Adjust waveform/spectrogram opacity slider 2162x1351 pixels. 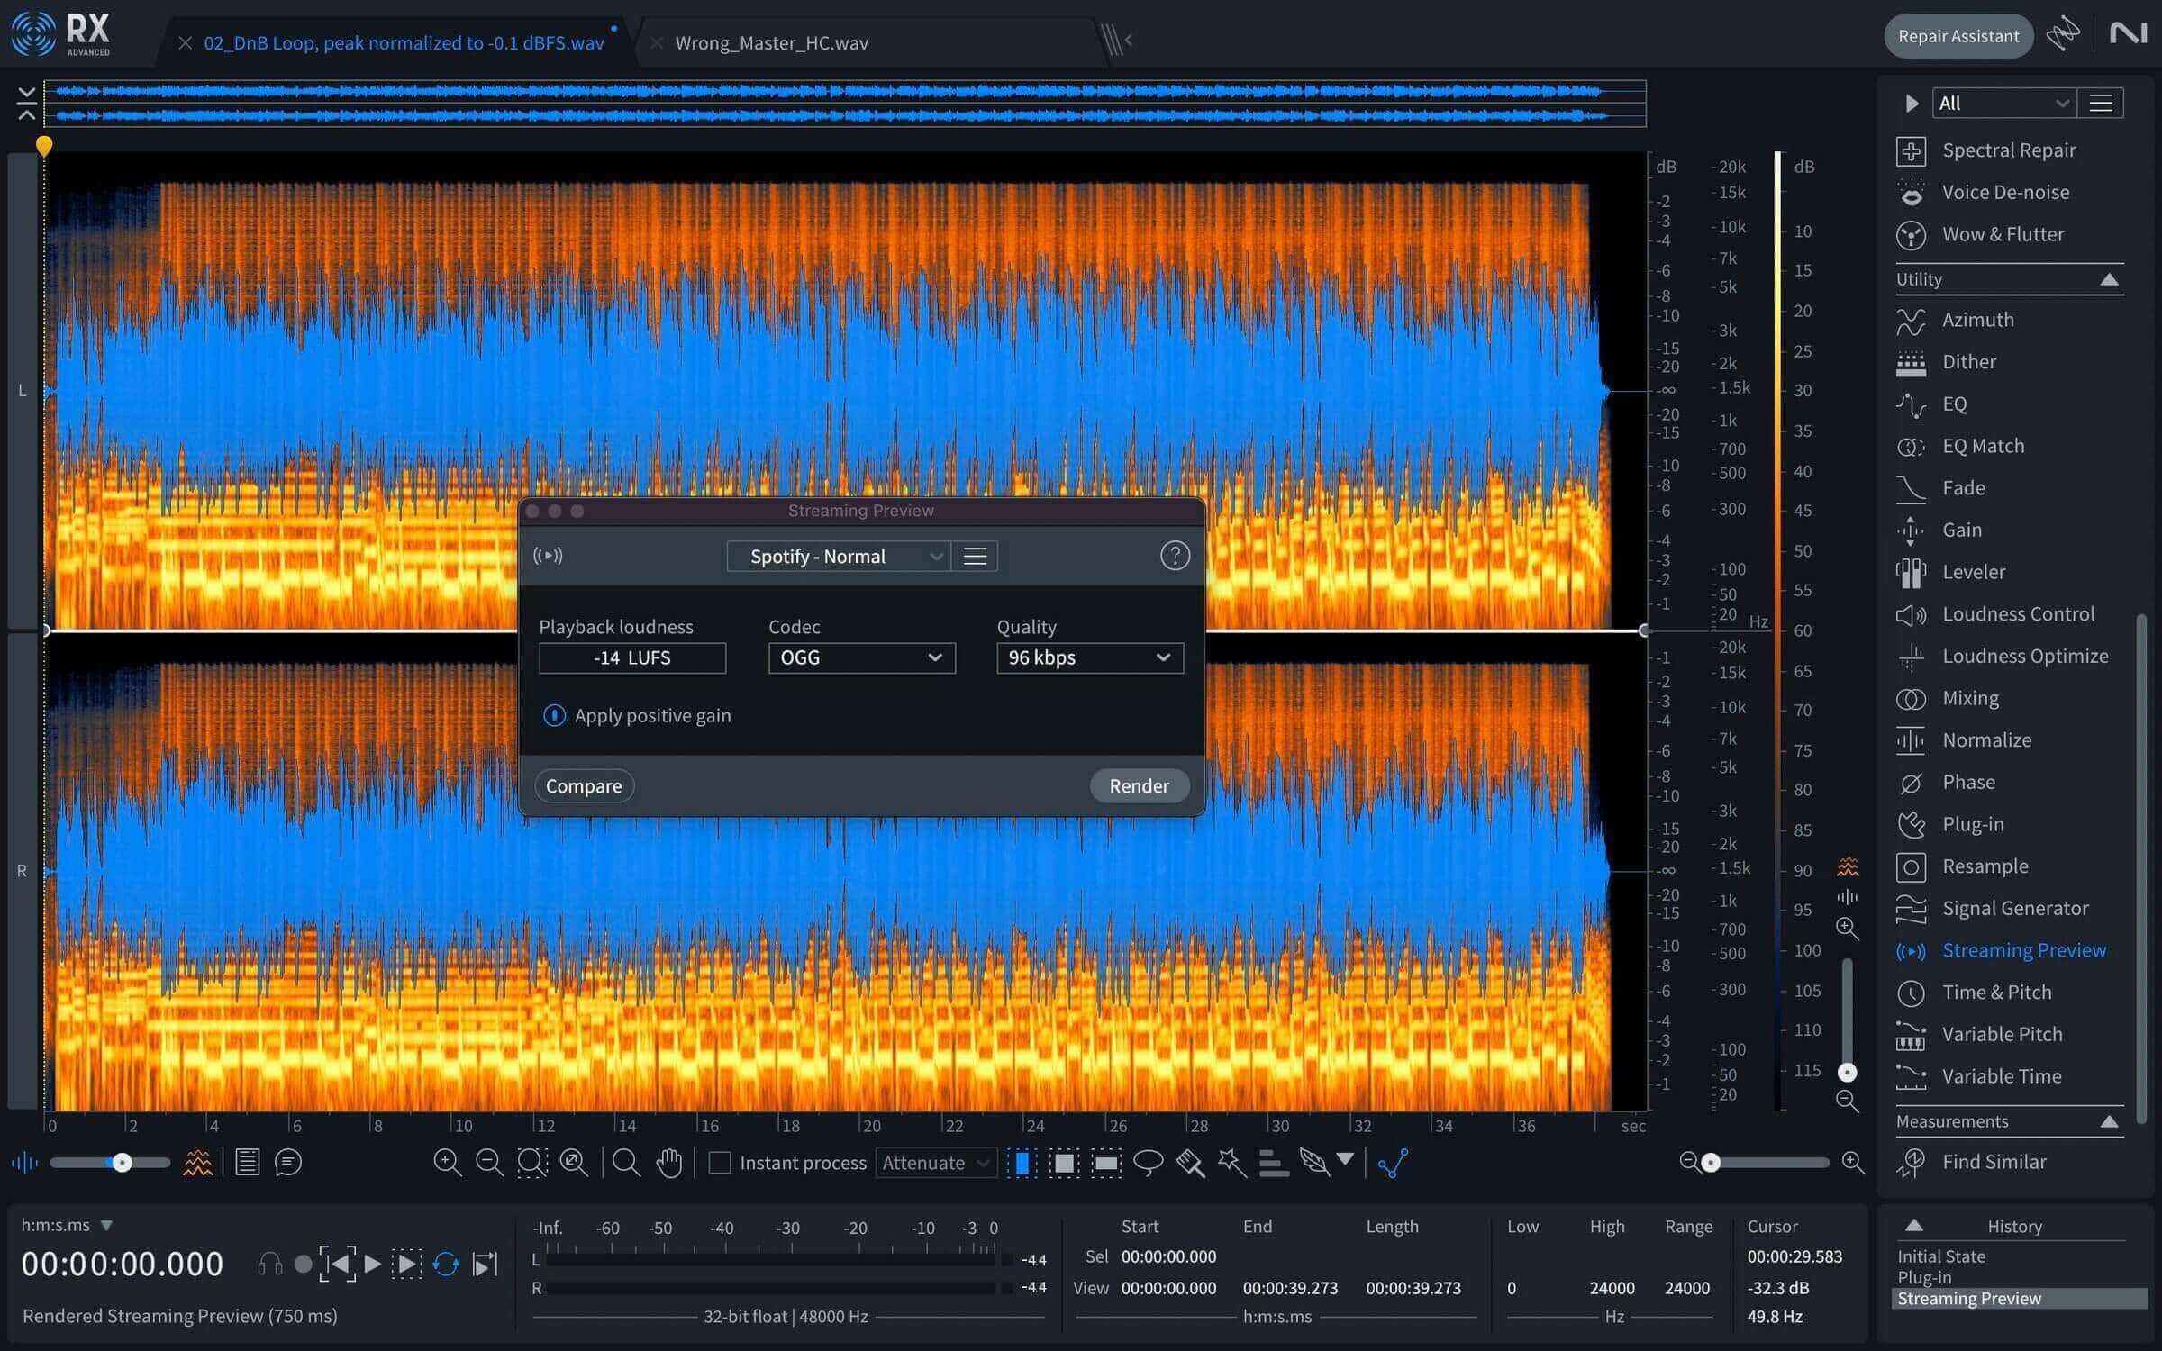tap(122, 1163)
